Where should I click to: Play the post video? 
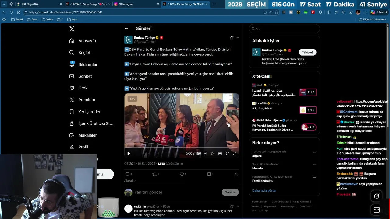click(x=129, y=154)
